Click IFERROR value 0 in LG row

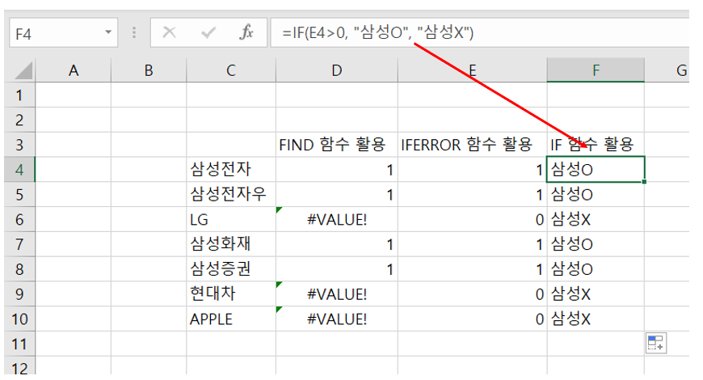tap(472, 219)
